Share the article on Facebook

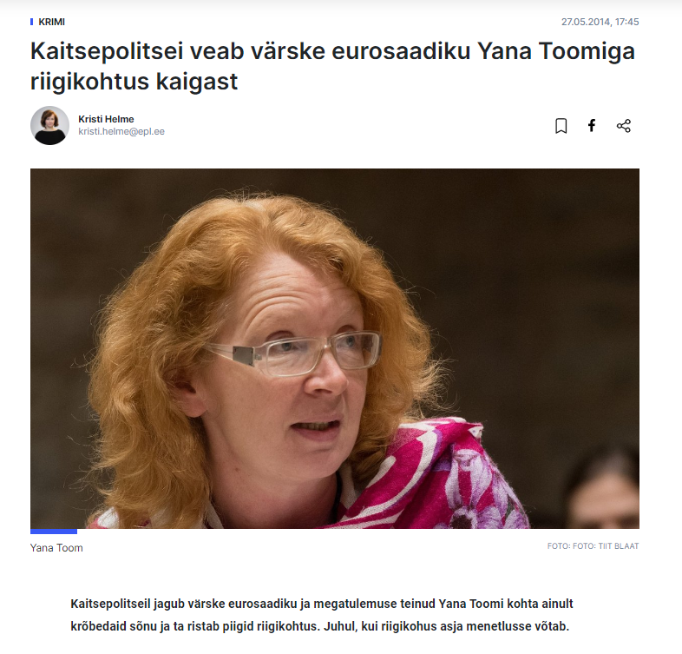(592, 126)
